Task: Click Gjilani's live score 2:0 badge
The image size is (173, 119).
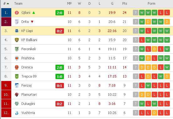Action: click(60, 13)
